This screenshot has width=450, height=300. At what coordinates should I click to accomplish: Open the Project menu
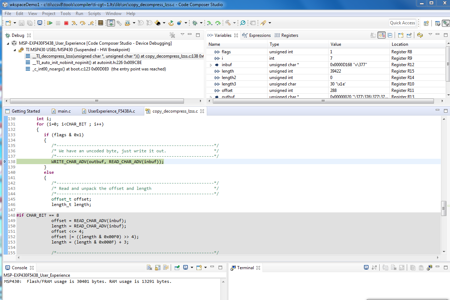(49, 14)
